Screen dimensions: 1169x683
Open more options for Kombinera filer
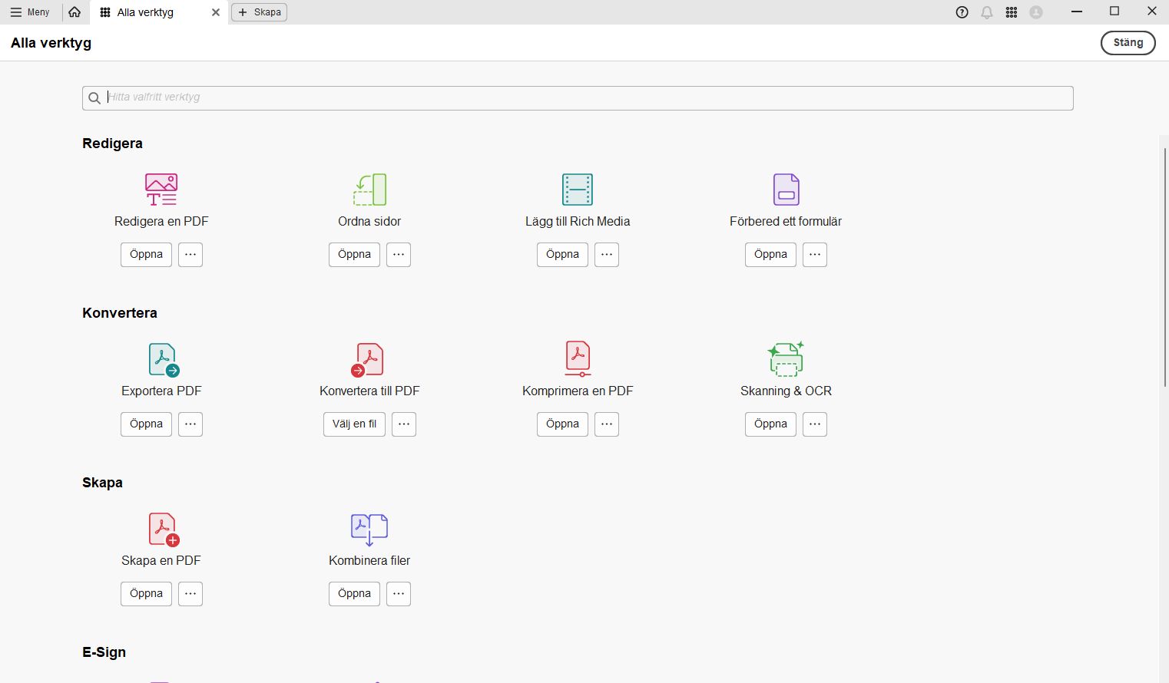[x=398, y=593]
